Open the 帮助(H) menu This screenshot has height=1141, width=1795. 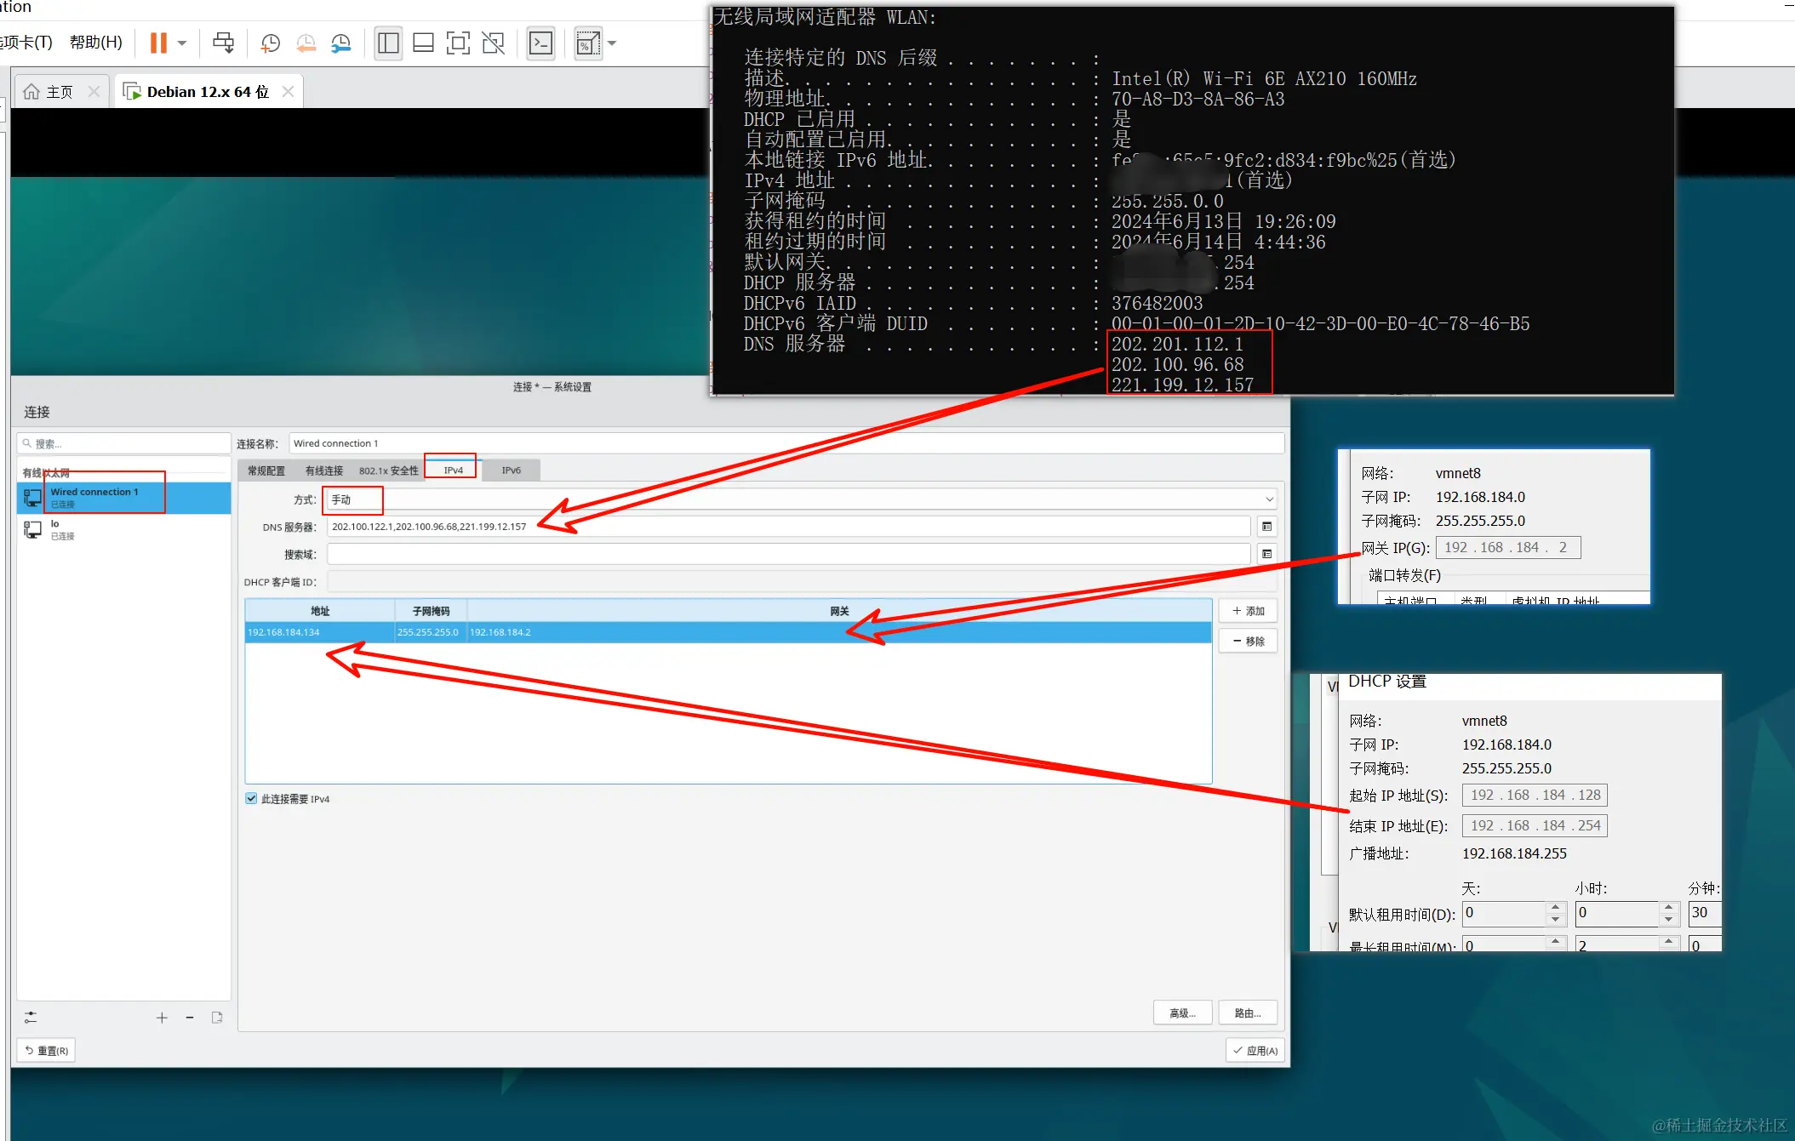click(95, 43)
